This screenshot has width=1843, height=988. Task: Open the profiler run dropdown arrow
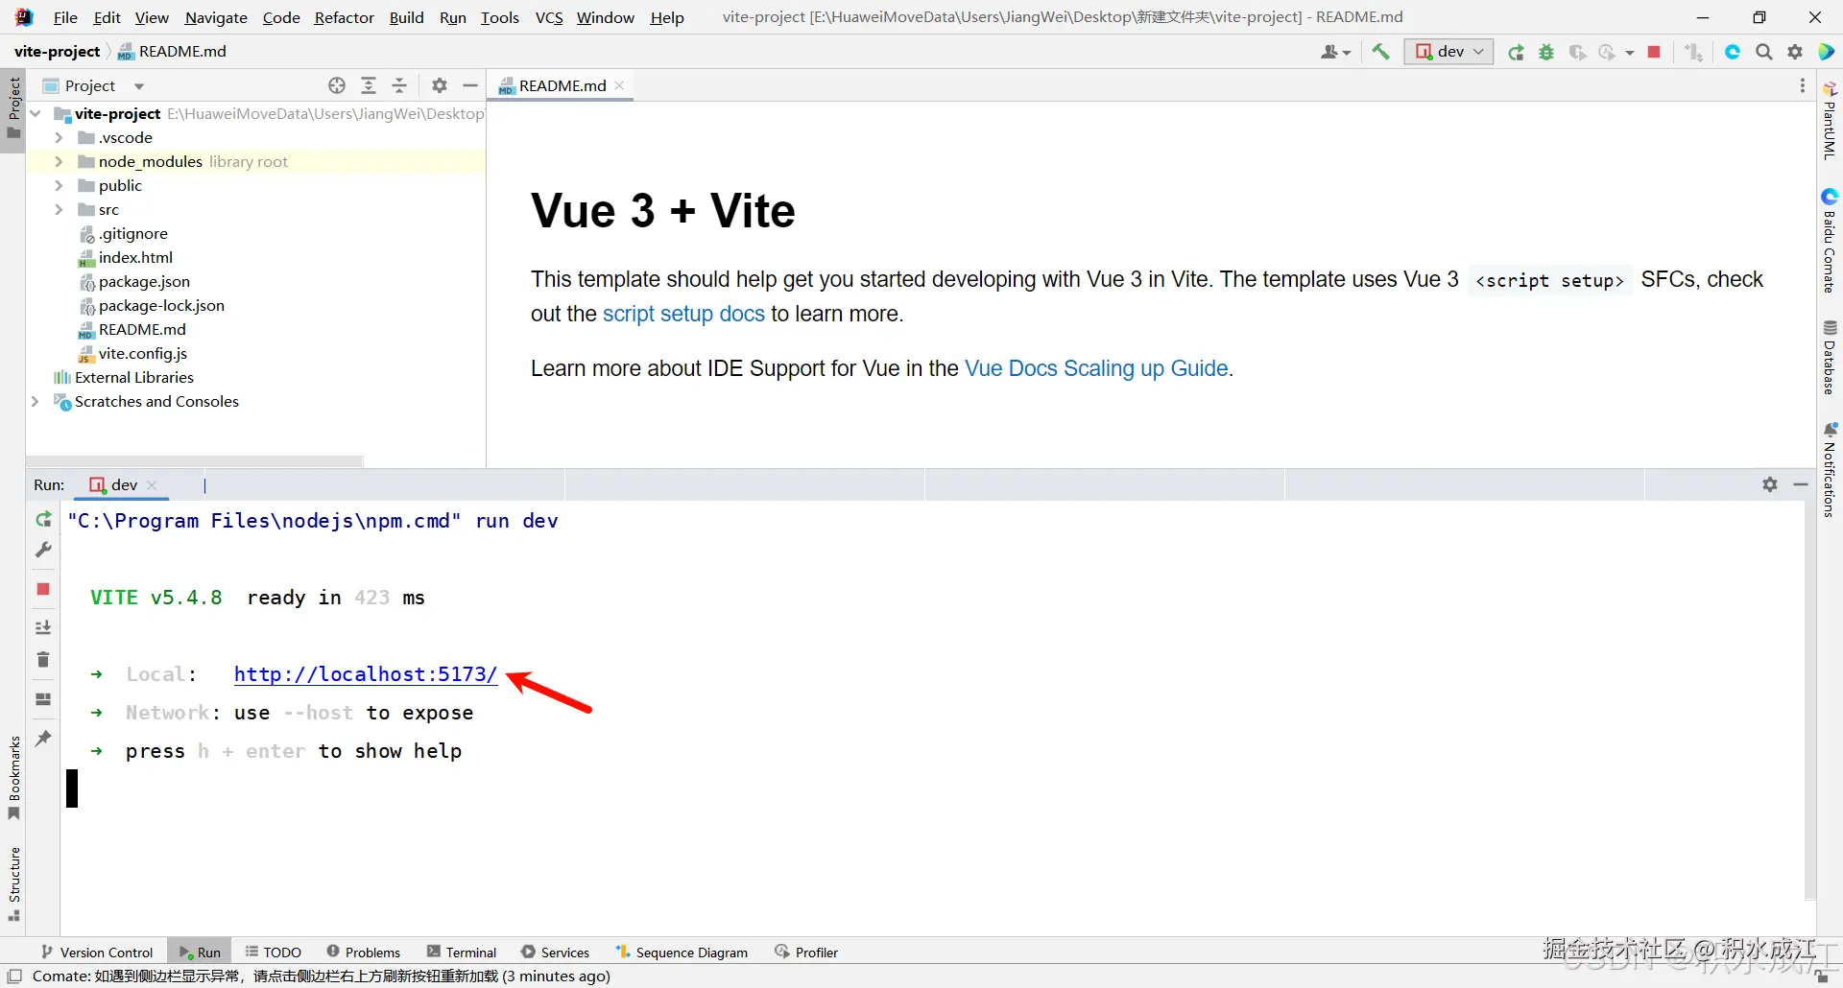1630,53
